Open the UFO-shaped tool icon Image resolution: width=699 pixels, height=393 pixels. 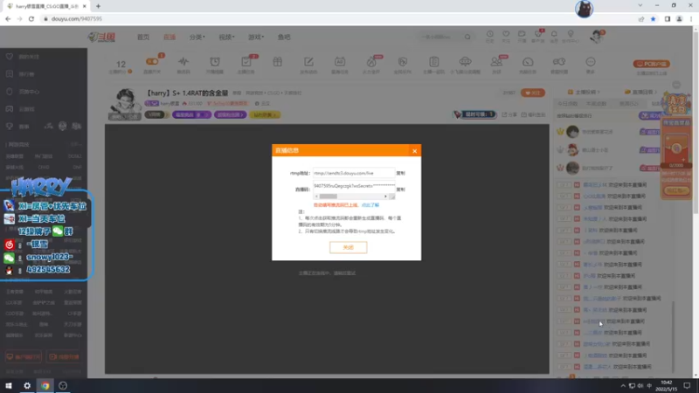click(x=465, y=64)
